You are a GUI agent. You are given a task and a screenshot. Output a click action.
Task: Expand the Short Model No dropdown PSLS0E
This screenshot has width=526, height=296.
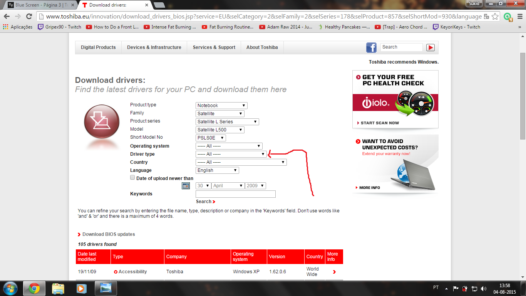pos(211,138)
